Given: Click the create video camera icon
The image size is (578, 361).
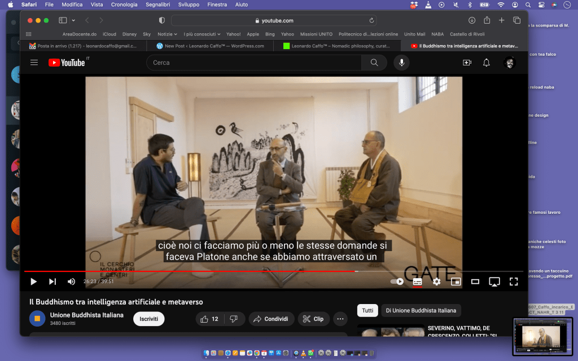Looking at the screenshot, I should click(x=467, y=63).
